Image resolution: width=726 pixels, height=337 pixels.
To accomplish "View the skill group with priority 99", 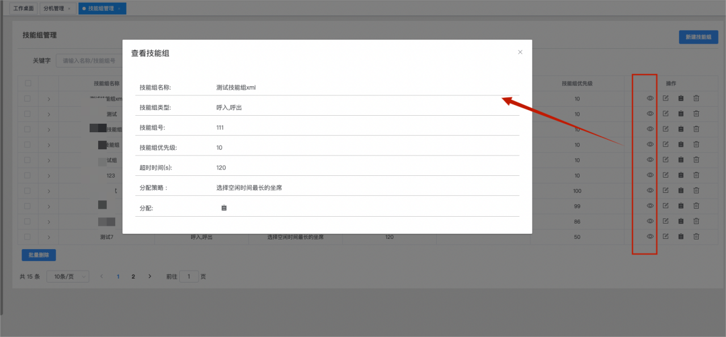I will [x=650, y=206].
